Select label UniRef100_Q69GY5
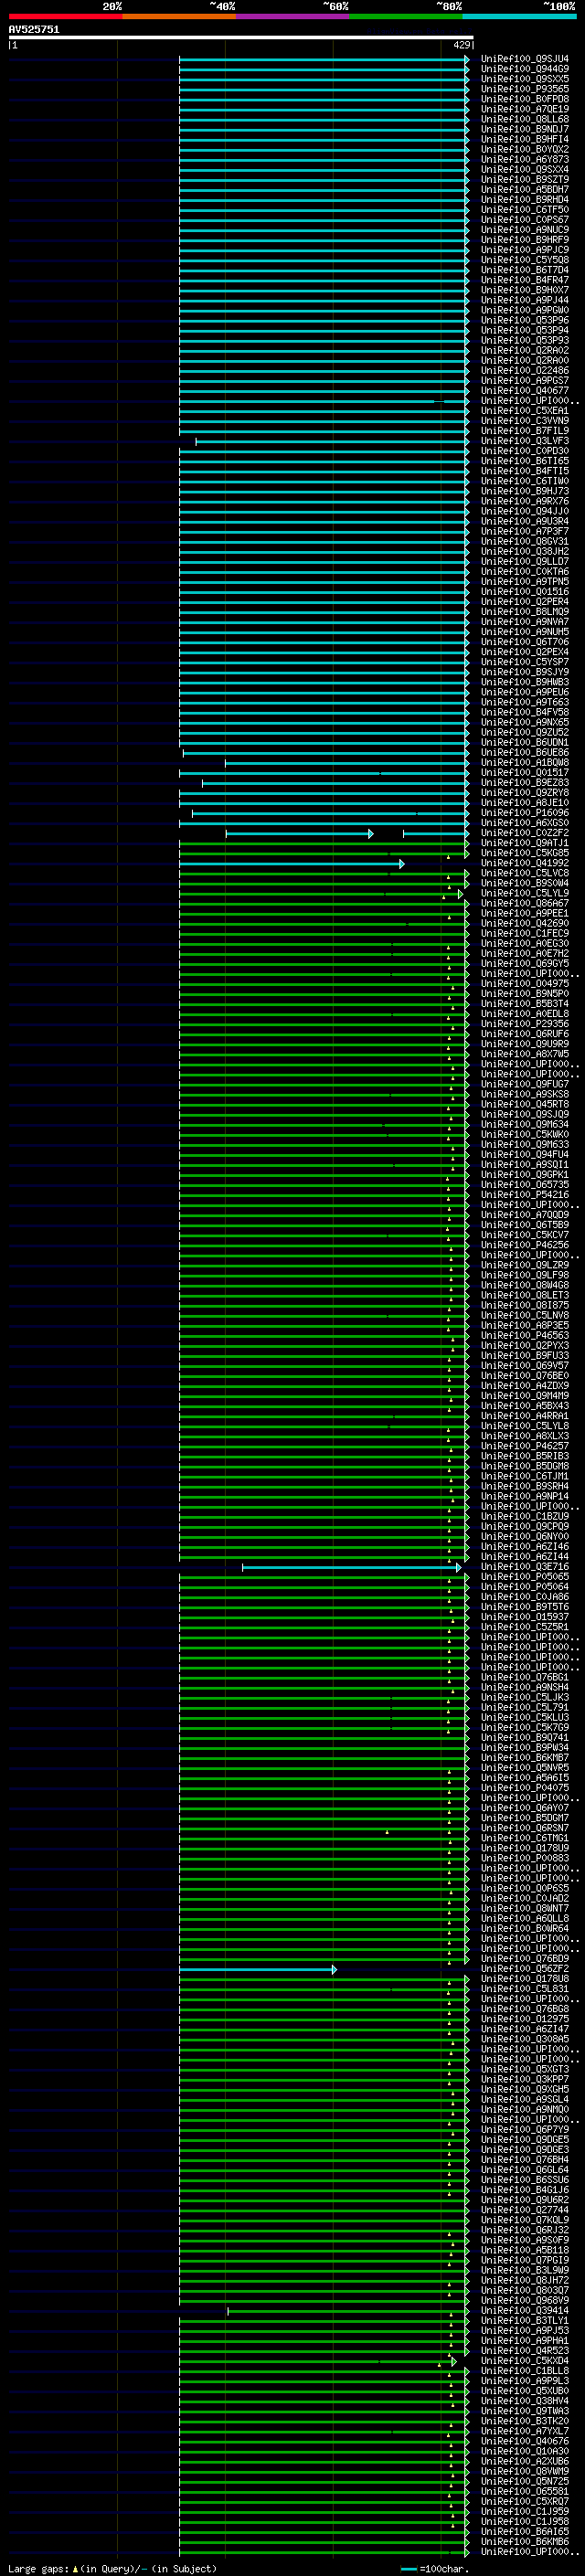Screen dimensions: 585x2576 coord(524,963)
